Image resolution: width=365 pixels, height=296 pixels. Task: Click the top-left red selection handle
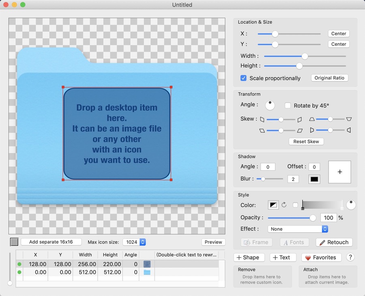coord(63,87)
